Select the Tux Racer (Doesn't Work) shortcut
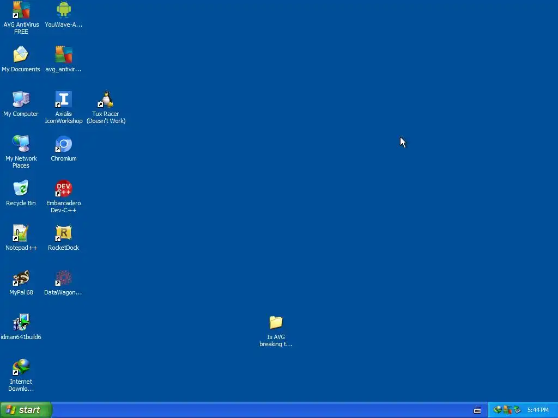Screen dimensions: 558x418 click(x=106, y=99)
